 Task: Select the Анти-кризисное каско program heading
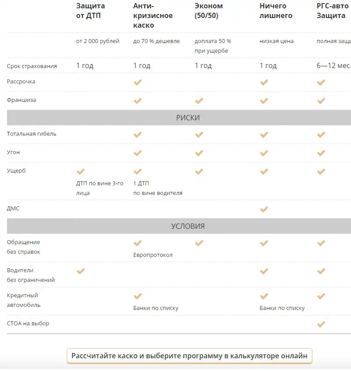coord(153,16)
